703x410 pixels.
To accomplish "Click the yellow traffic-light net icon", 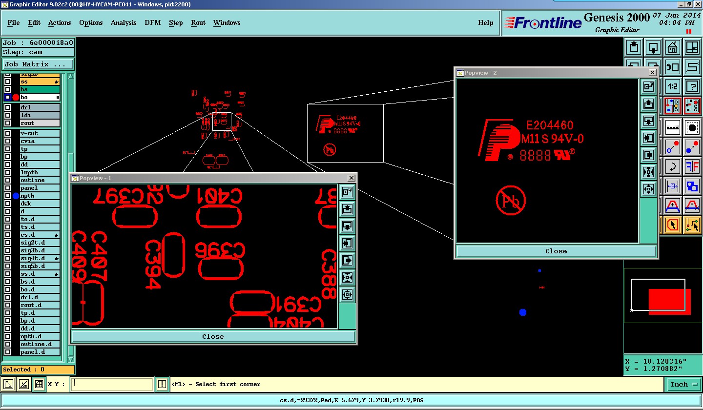I will (673, 106).
